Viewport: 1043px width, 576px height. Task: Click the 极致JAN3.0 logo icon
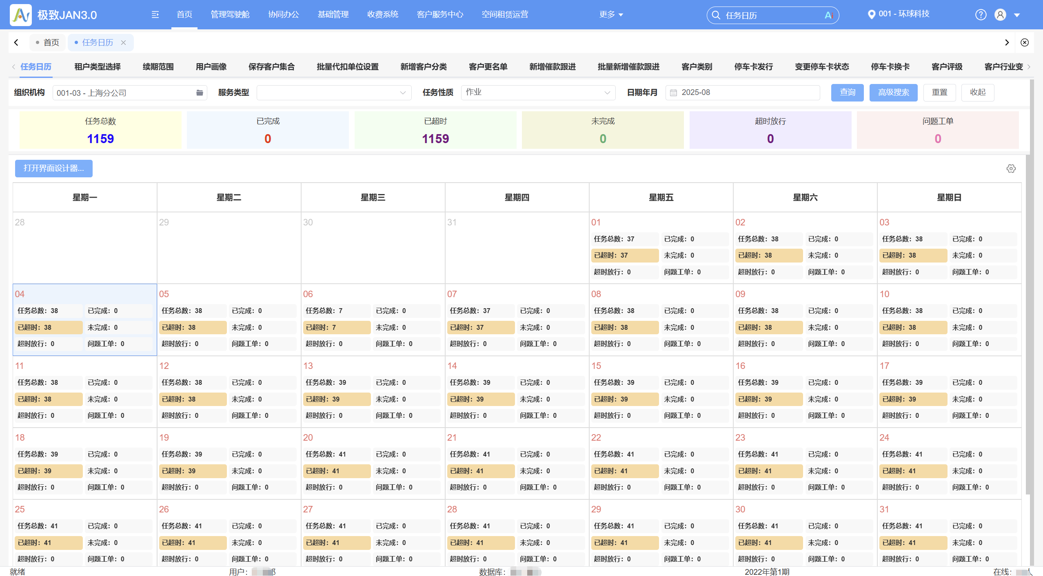20,15
